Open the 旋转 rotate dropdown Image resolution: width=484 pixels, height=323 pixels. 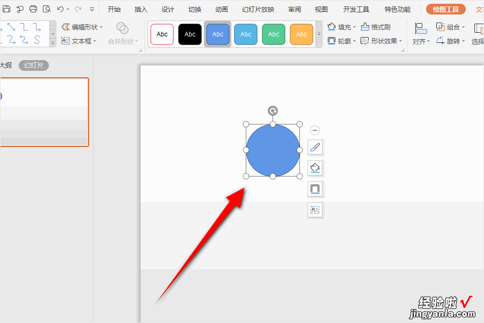pos(450,41)
